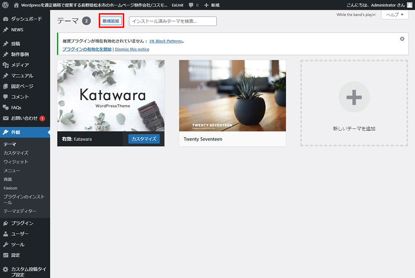
Task: Select ウィジェット in the 外観 submenu
Action: [x=16, y=162]
